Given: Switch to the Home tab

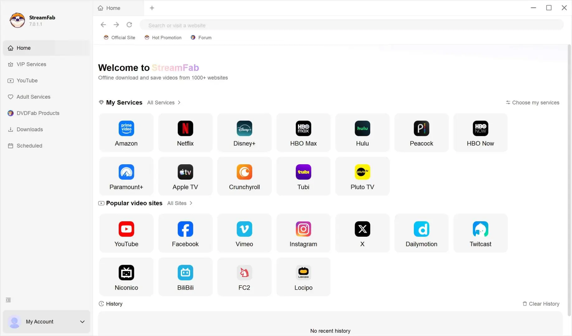Looking at the screenshot, I should pyautogui.click(x=119, y=8).
